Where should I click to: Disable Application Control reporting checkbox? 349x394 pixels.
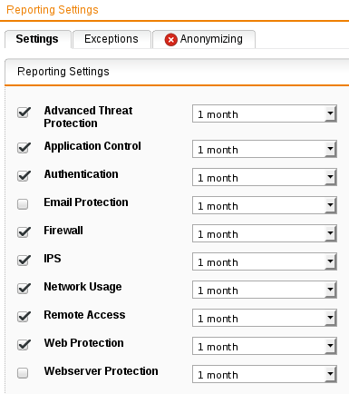point(24,148)
